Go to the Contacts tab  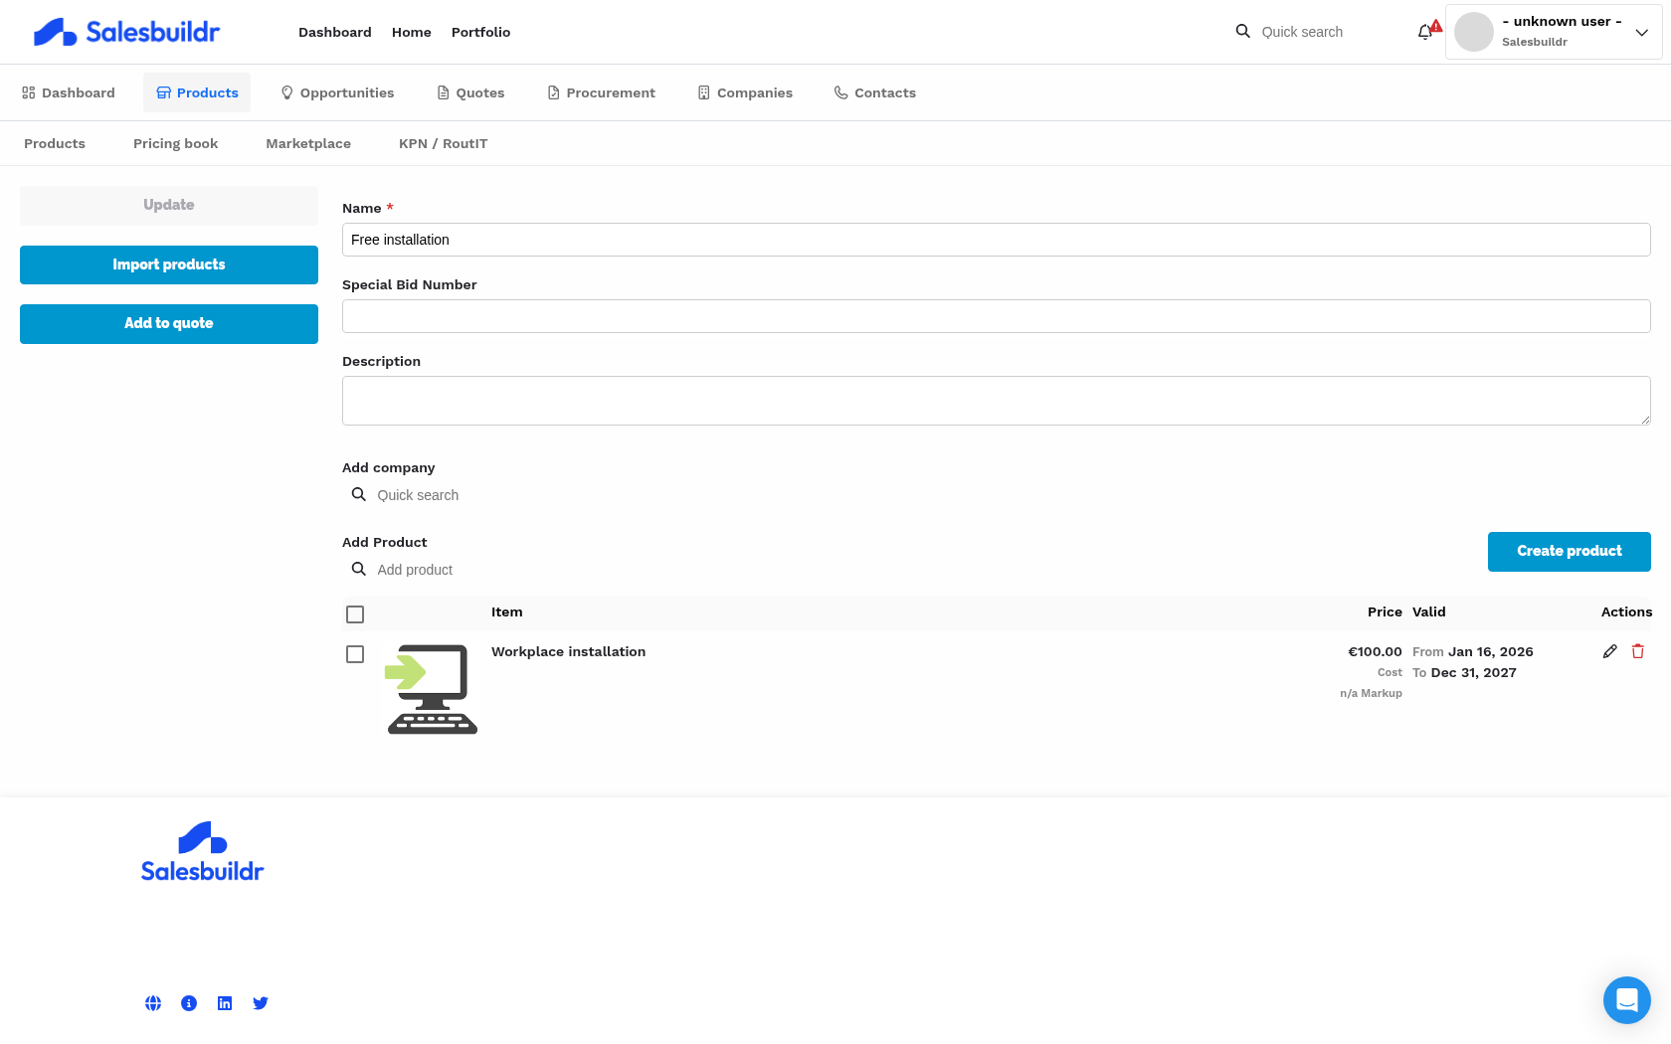pos(875,92)
